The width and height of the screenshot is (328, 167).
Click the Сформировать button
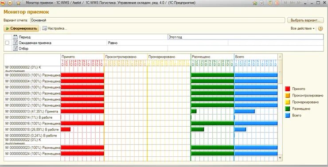tap(21, 28)
